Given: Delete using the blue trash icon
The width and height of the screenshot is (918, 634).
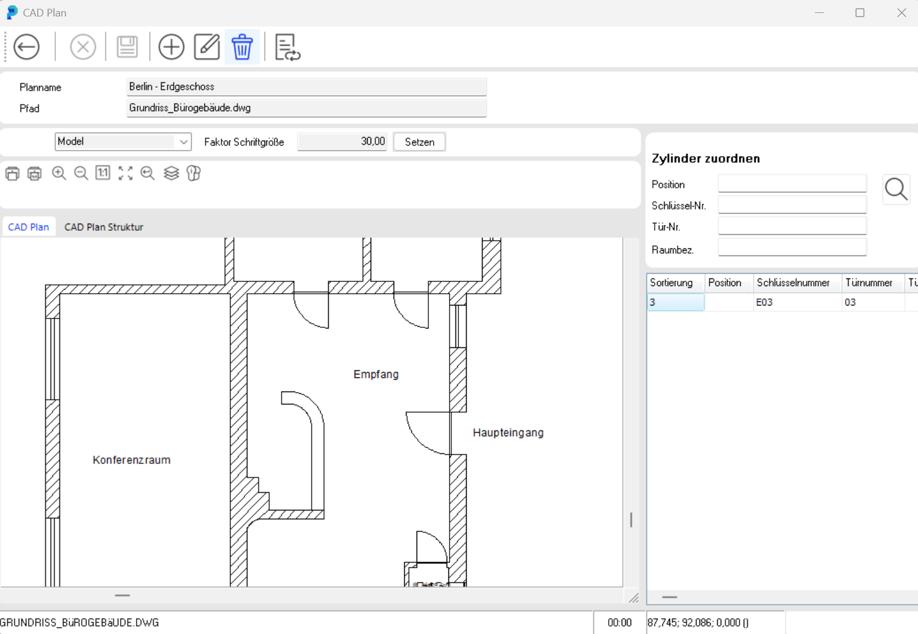Looking at the screenshot, I should 242,47.
